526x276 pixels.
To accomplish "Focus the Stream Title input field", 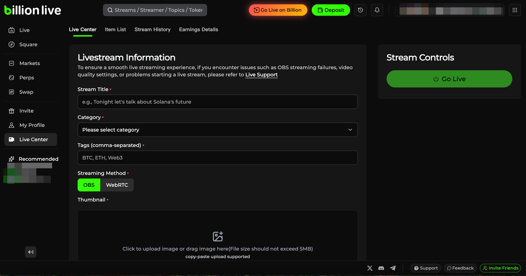I will click(x=217, y=102).
